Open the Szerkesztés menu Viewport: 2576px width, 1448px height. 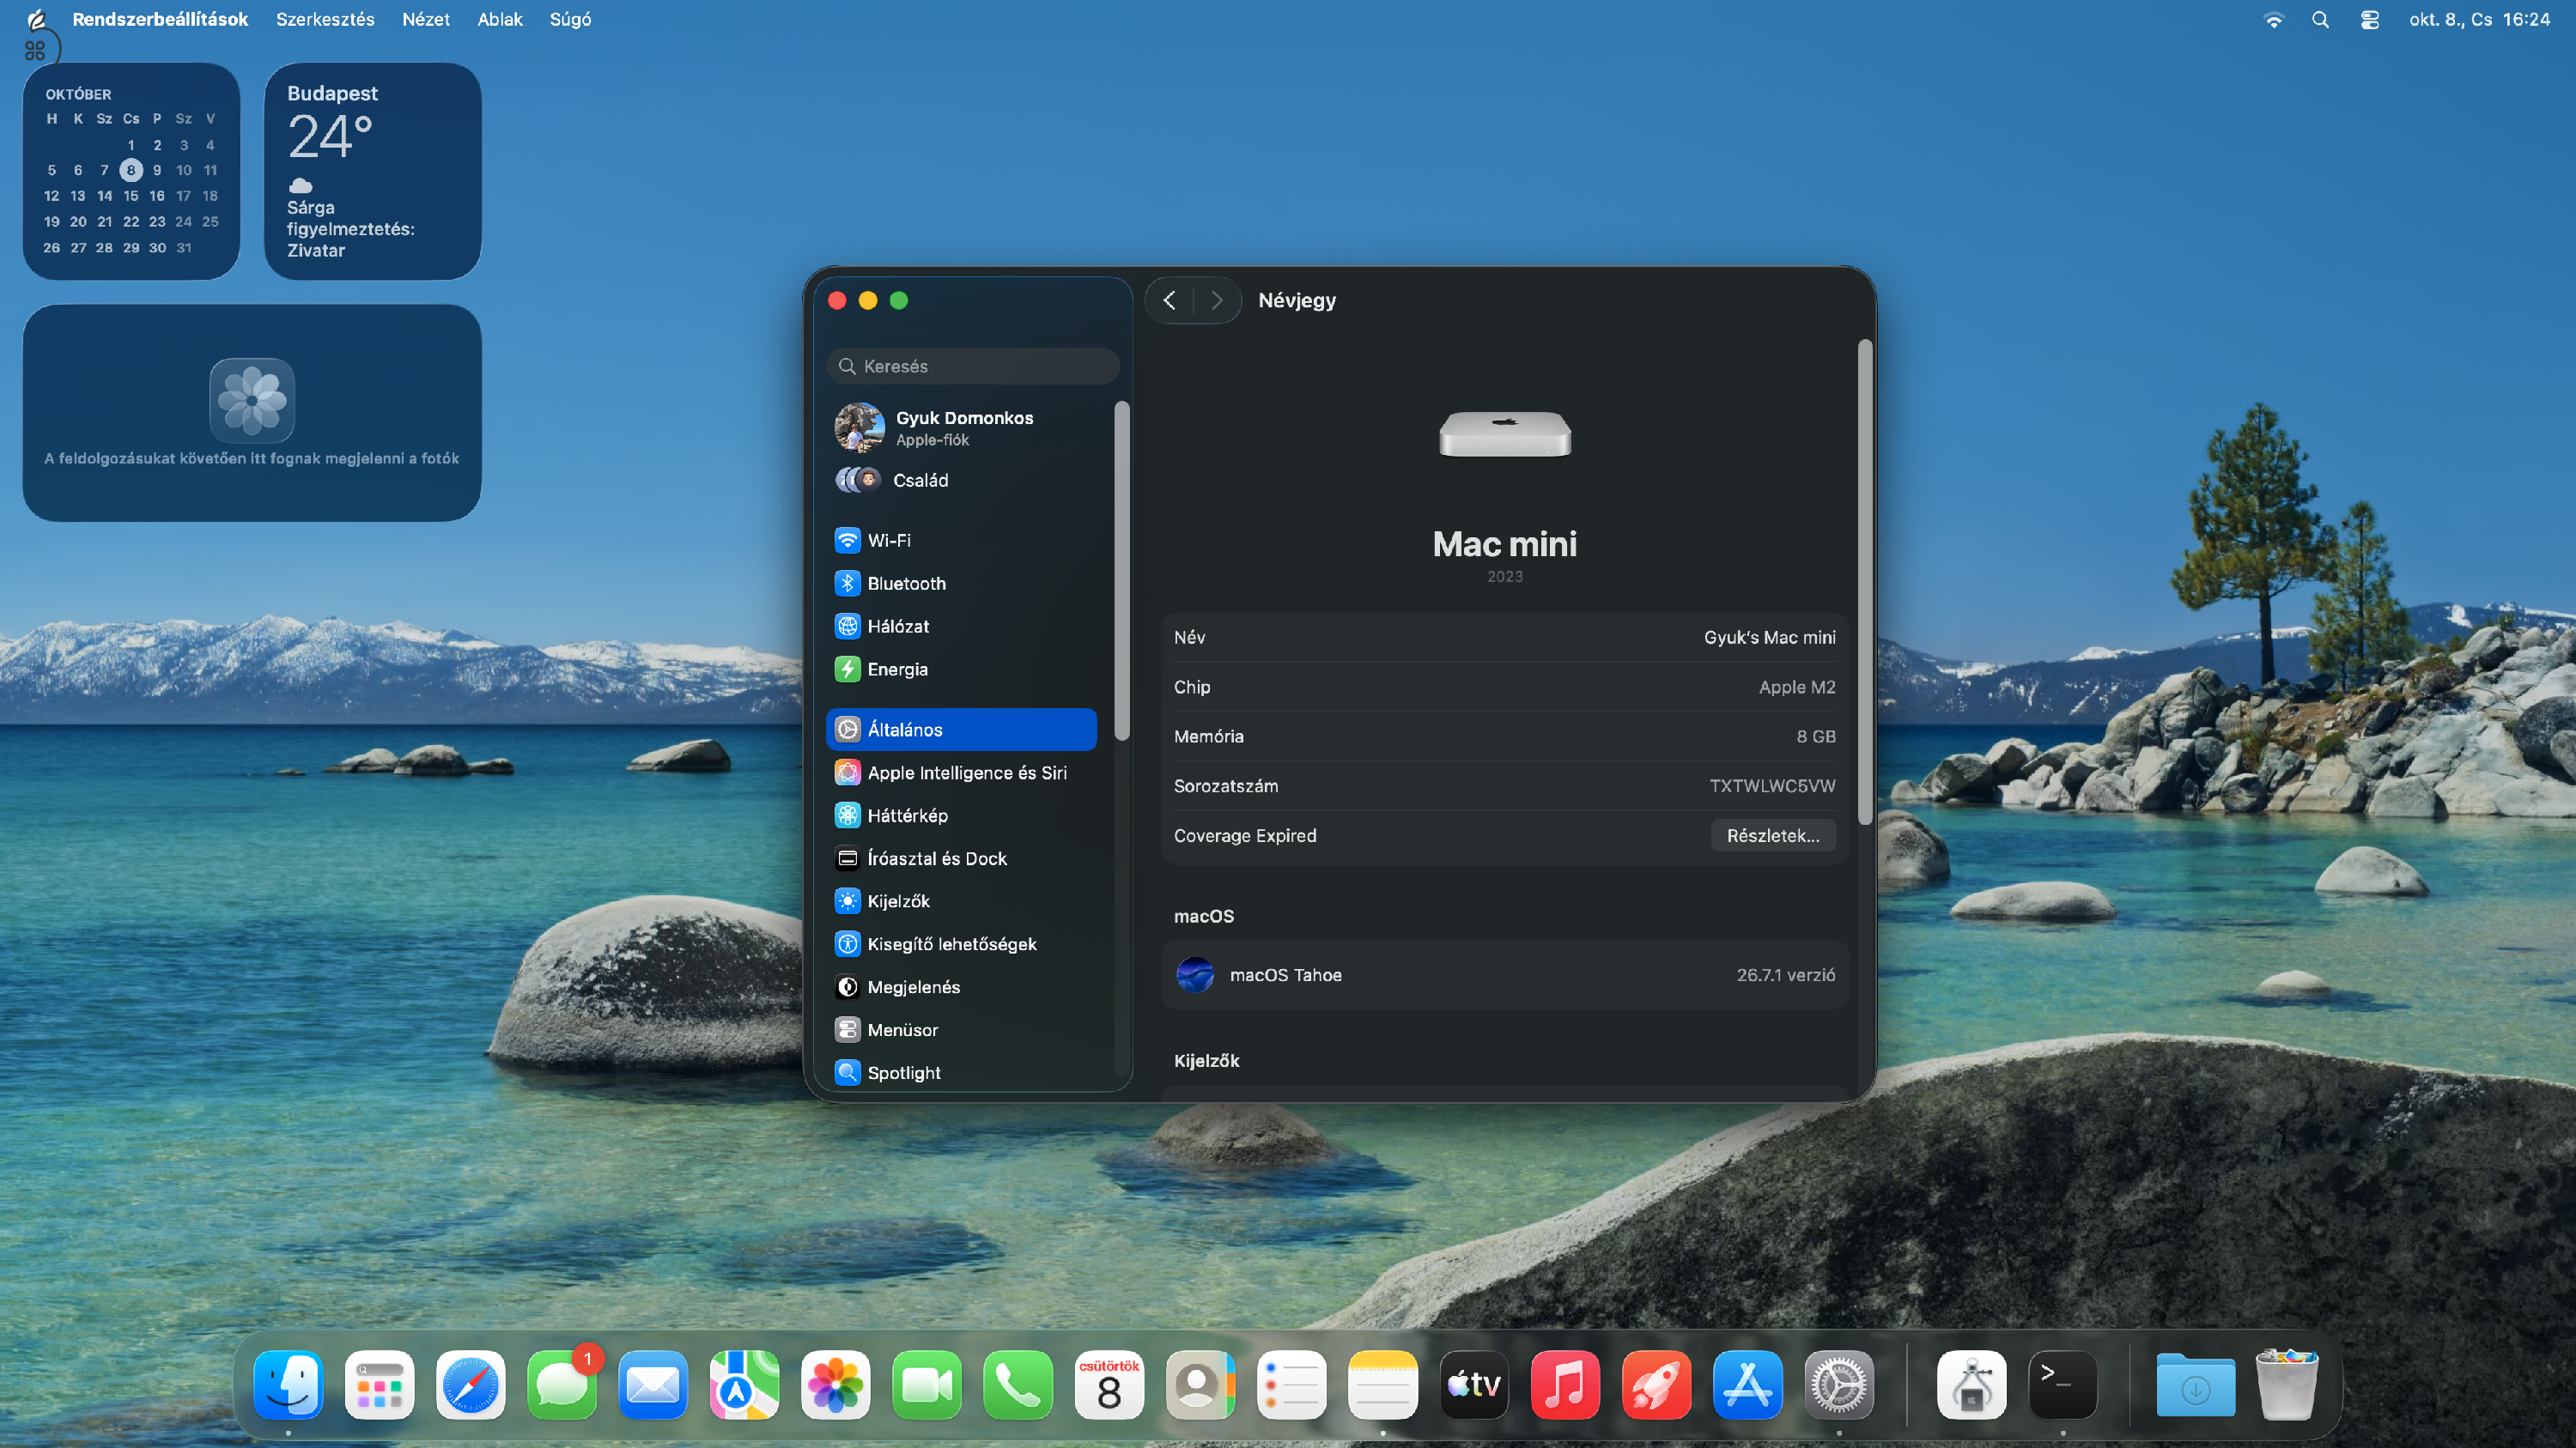pos(325,19)
